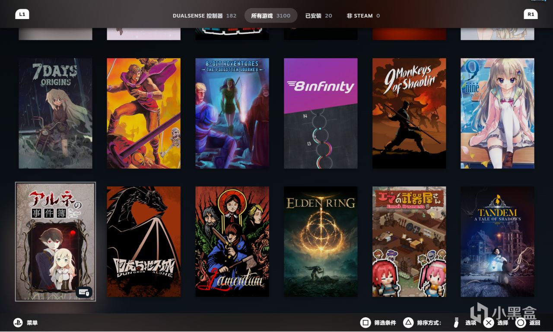Click the 选择 select label
The width and height of the screenshot is (553, 332).
click(503, 323)
